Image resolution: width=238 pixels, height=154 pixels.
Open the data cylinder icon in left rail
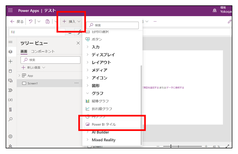pos(10,71)
